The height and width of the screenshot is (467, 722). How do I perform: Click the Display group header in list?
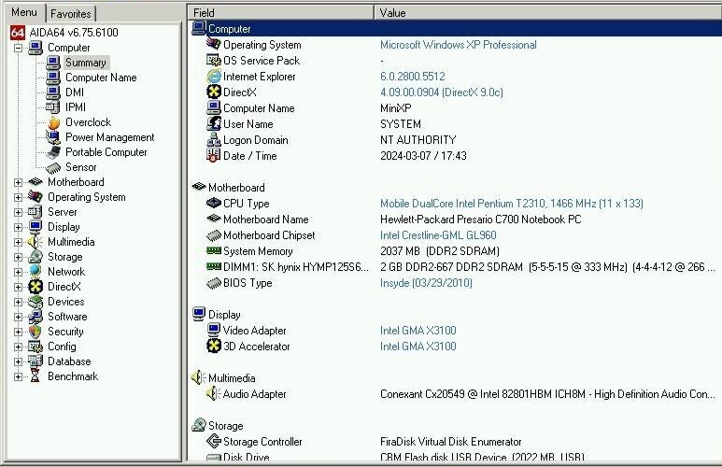pyautogui.click(x=224, y=315)
